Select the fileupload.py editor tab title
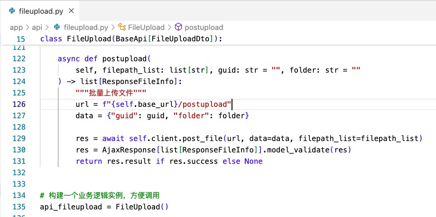The image size is (436, 217). (40, 10)
